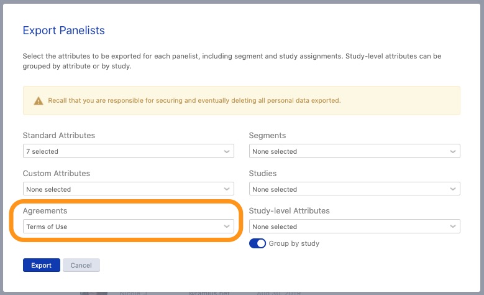Click the "Standard Attributes" field label

pyautogui.click(x=58, y=135)
